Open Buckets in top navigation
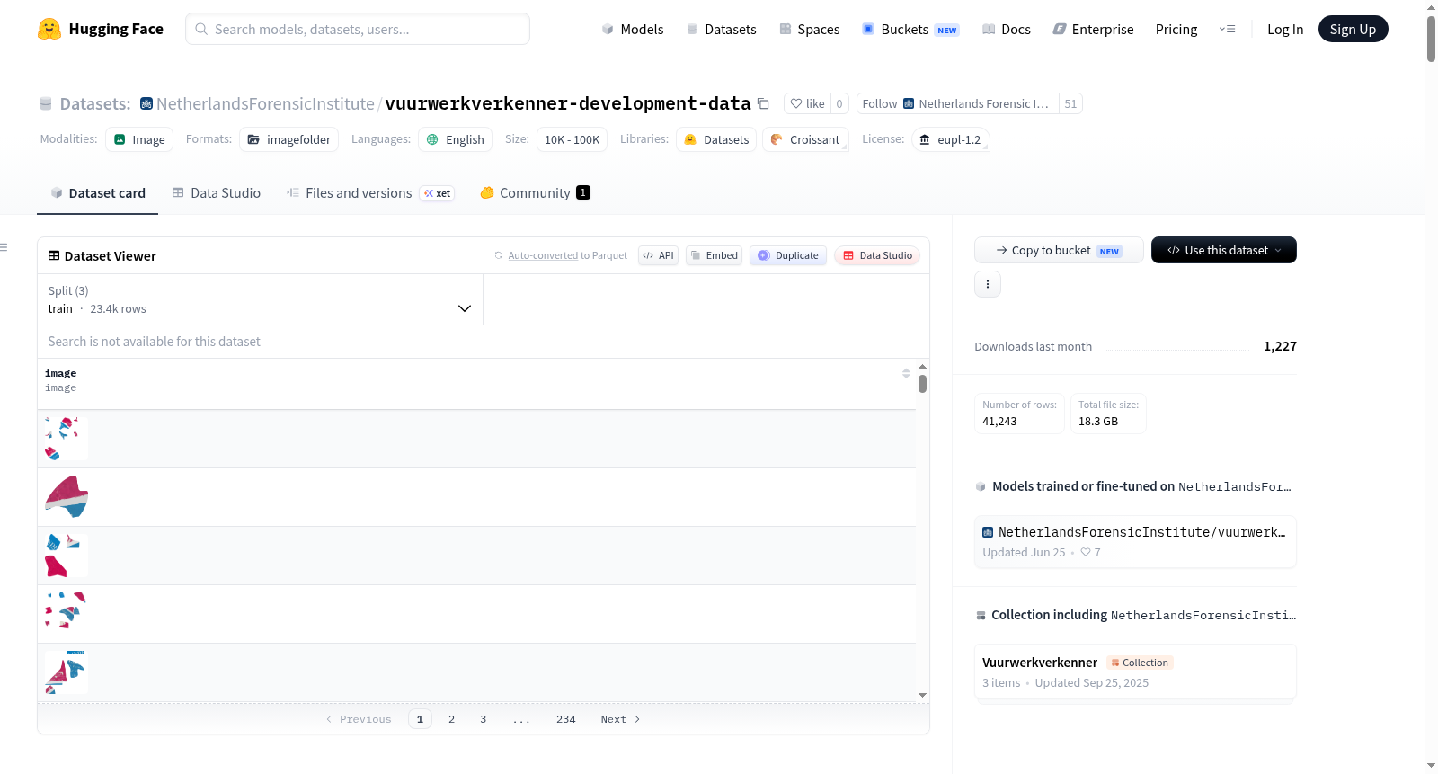 coord(910,29)
